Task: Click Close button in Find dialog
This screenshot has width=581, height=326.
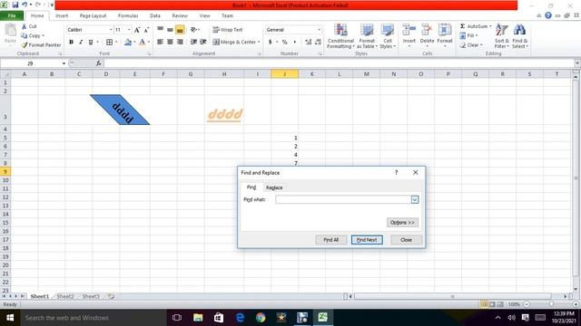Action: click(x=406, y=240)
